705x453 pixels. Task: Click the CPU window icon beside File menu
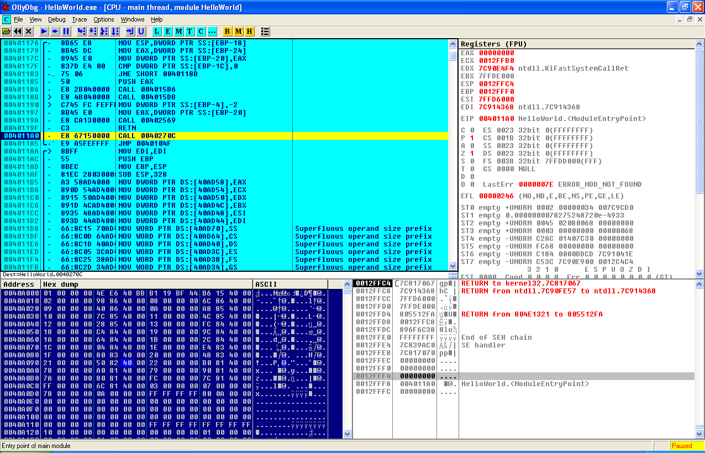click(6, 19)
